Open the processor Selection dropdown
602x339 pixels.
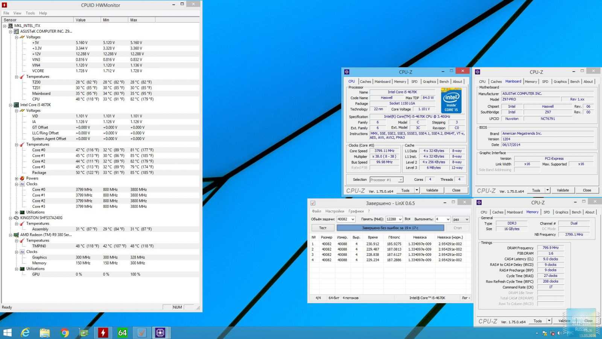(x=386, y=180)
